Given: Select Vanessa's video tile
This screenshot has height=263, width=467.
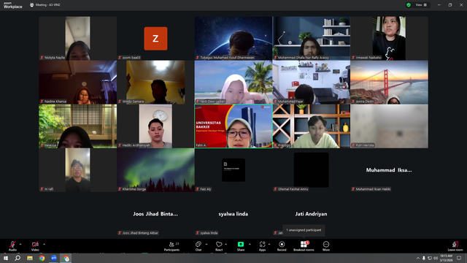Looking at the screenshot, I should pos(78,126).
